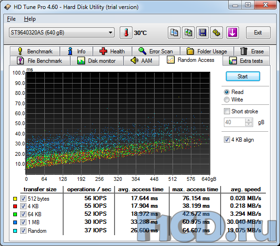Start the random access test

[243, 76]
